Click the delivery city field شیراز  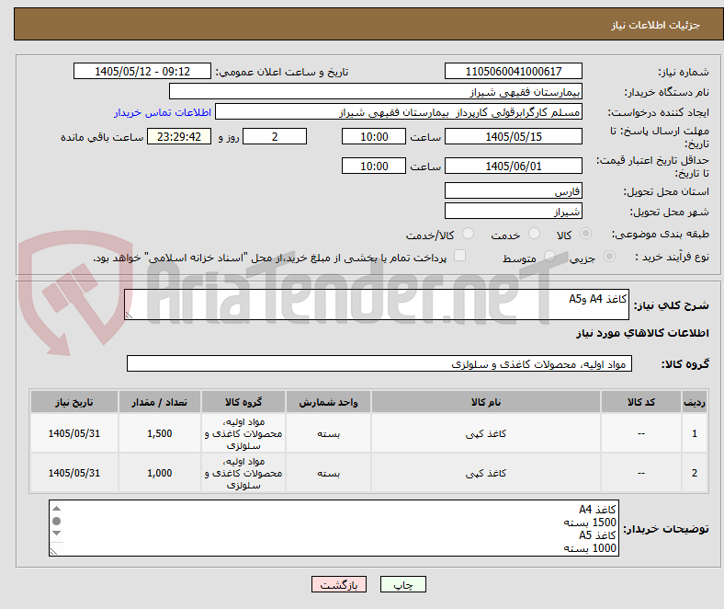tap(514, 211)
